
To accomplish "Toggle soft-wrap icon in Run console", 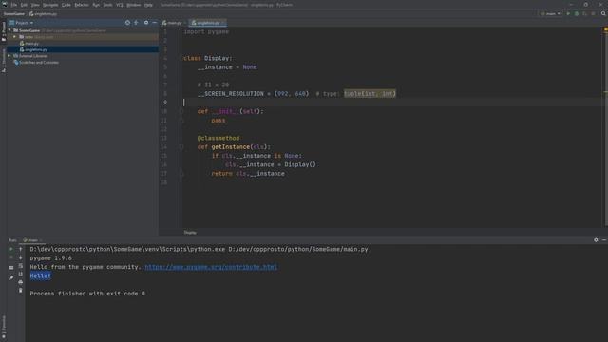I will click(21, 266).
